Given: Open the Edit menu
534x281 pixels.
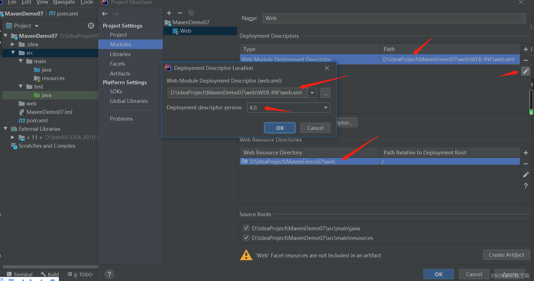Looking at the screenshot, I should coord(26,2).
